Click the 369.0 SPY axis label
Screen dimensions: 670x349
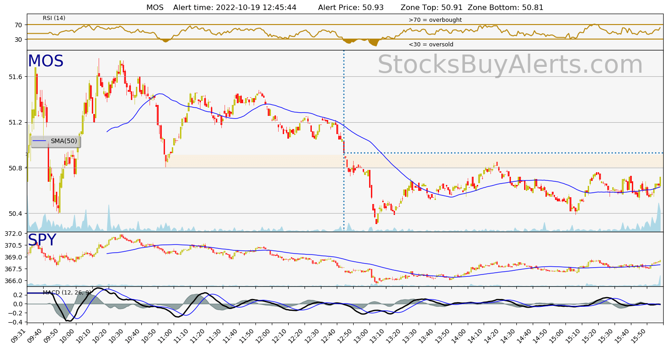click(x=13, y=257)
